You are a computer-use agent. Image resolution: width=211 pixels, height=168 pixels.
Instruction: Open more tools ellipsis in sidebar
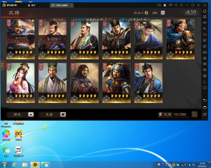205,87
